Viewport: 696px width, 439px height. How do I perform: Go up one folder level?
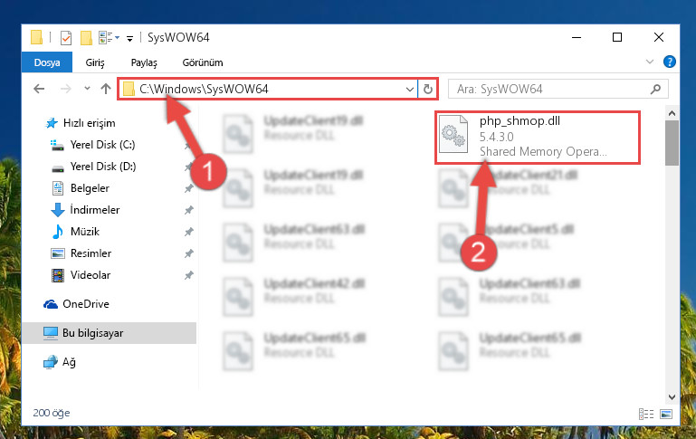tap(106, 89)
